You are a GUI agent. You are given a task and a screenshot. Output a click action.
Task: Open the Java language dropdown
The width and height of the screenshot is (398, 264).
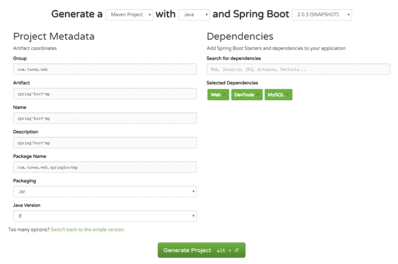[x=194, y=15]
